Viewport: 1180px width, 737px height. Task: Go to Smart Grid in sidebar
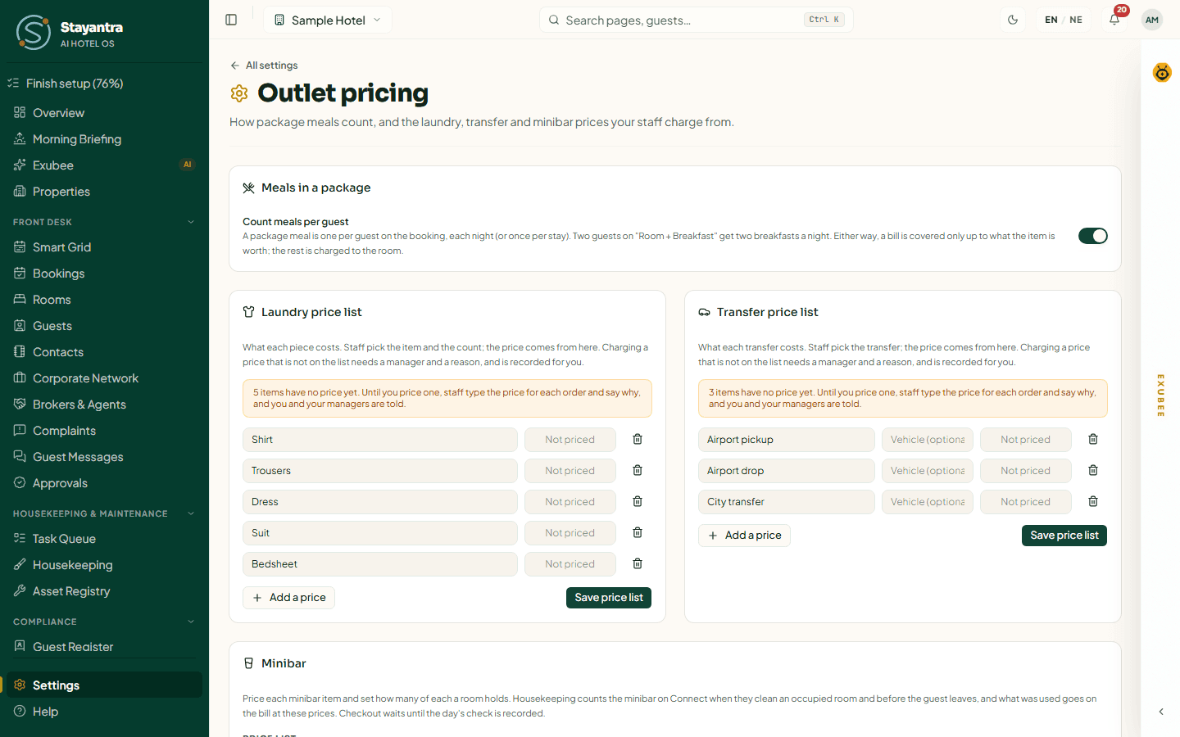[x=104, y=247]
